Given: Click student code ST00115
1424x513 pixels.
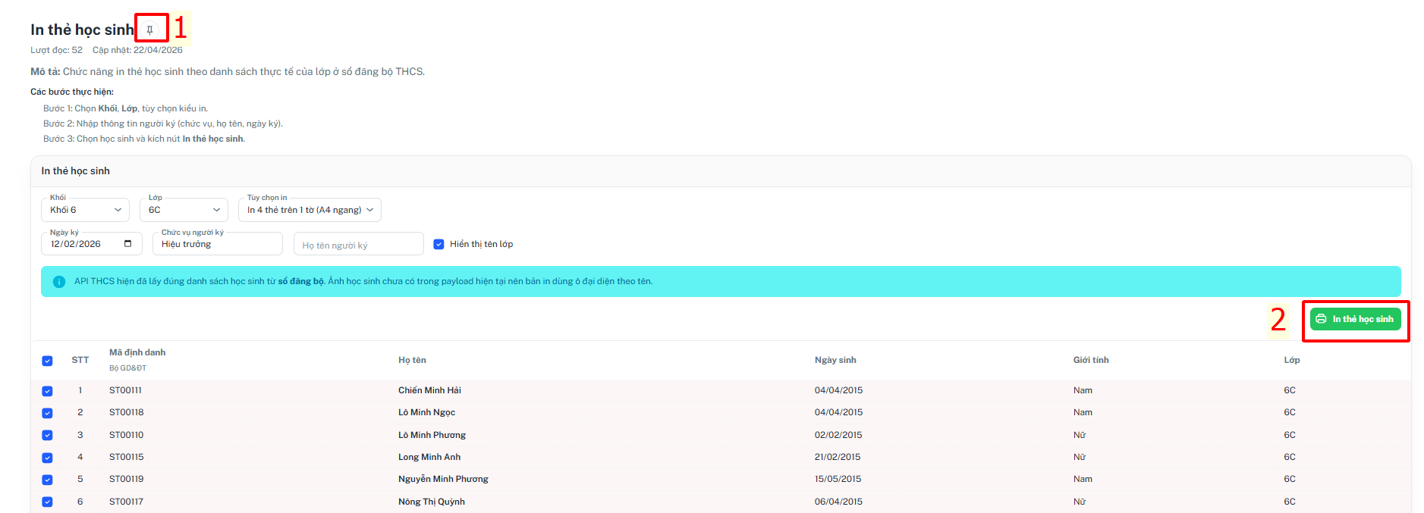Looking at the screenshot, I should tap(126, 457).
